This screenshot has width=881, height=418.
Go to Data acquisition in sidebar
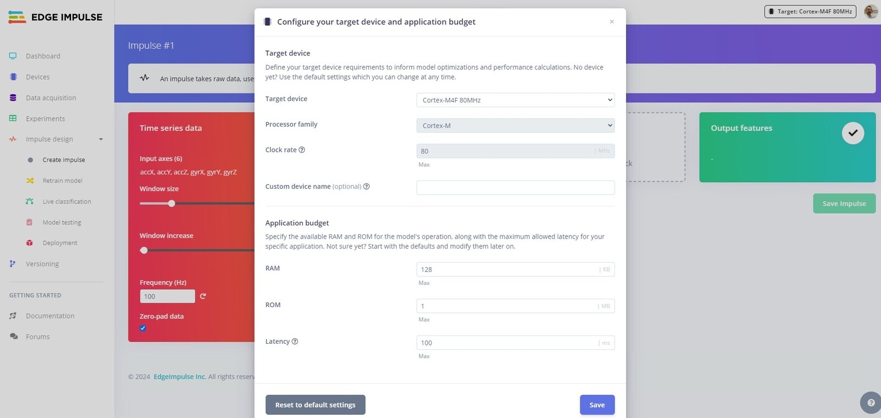click(x=51, y=98)
